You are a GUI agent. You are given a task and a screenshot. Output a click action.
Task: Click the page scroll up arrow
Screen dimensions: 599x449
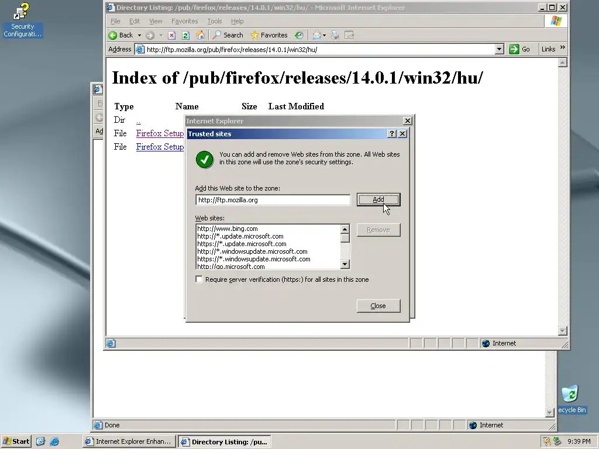[562, 63]
